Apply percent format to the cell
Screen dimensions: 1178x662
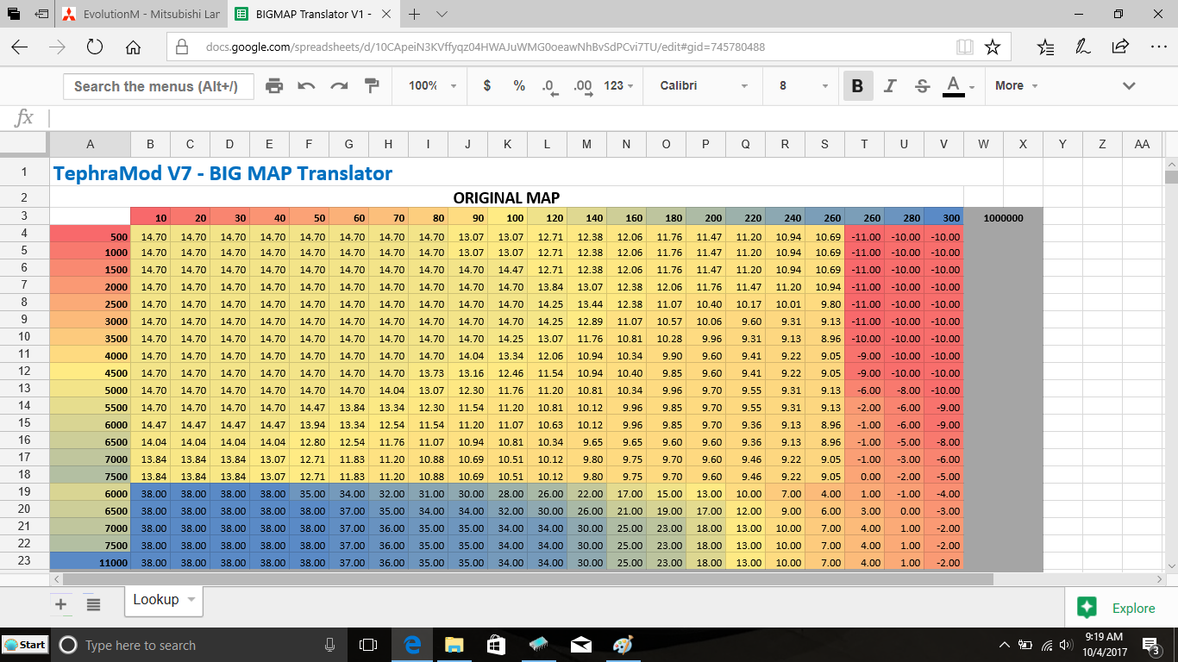519,85
